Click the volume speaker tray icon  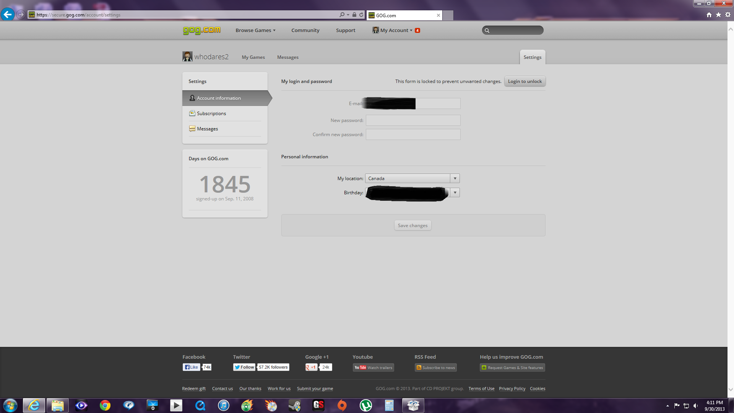(x=695, y=406)
